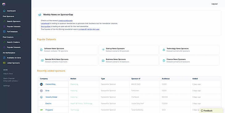Follow the make $1 million this year link
The width and height of the screenshot is (225, 113).
click(x=89, y=29)
